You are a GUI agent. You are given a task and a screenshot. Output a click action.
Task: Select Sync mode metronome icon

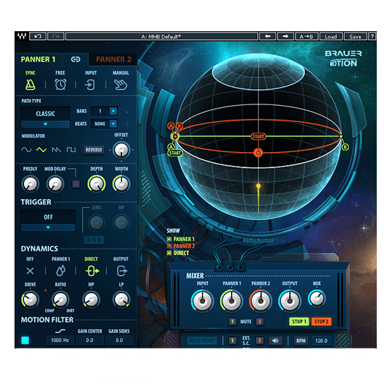click(30, 85)
